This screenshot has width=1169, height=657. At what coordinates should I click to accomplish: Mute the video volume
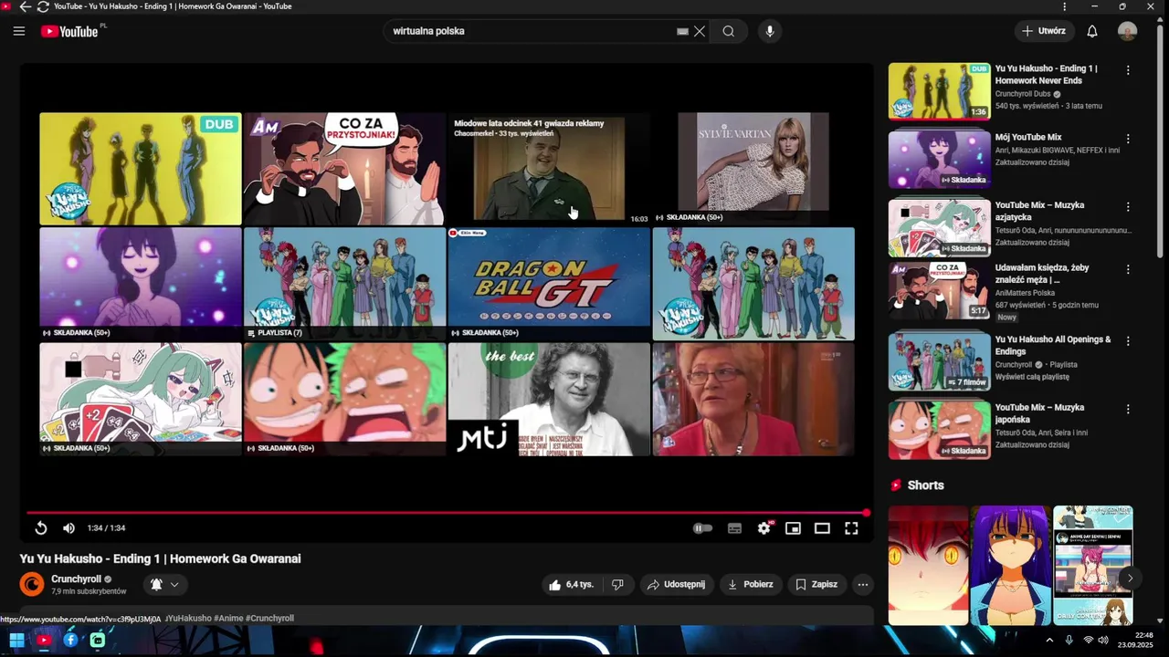pos(68,528)
